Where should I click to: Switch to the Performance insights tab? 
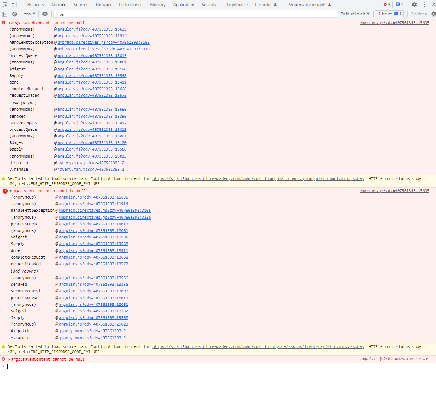pyautogui.click(x=309, y=5)
